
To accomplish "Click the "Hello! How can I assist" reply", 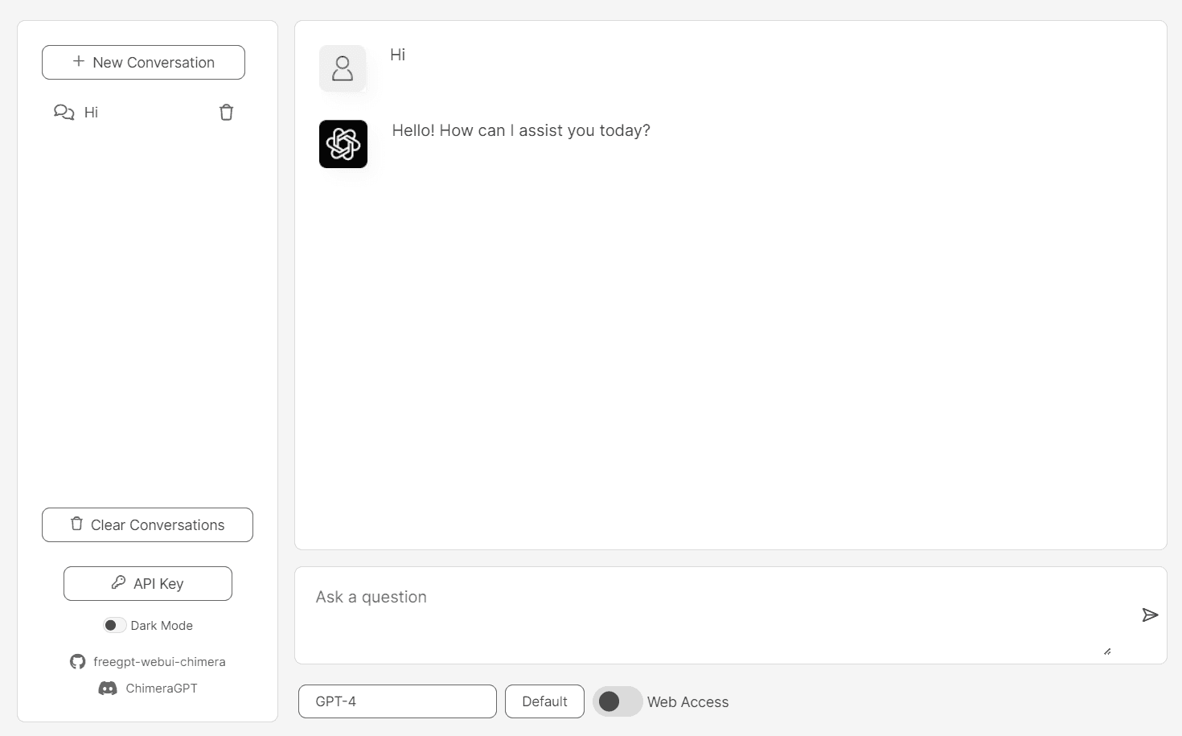I will pyautogui.click(x=521, y=131).
